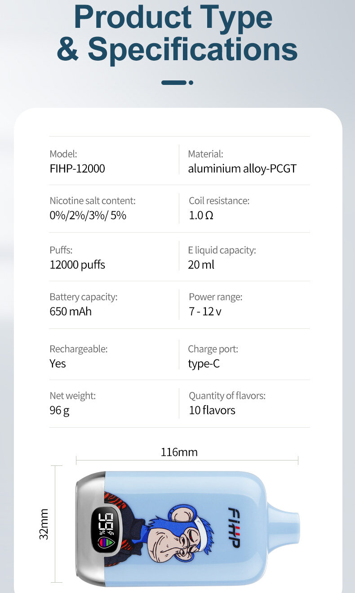
Task: Click the '20 ml' E liquid capacity
Action: [201, 265]
